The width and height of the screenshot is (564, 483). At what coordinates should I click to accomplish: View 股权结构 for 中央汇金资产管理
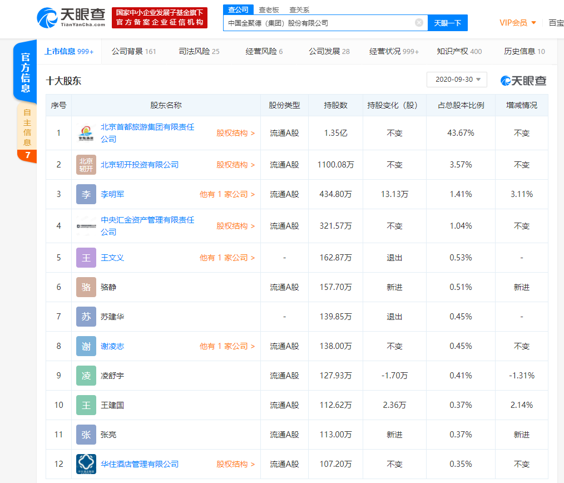pyautogui.click(x=236, y=226)
